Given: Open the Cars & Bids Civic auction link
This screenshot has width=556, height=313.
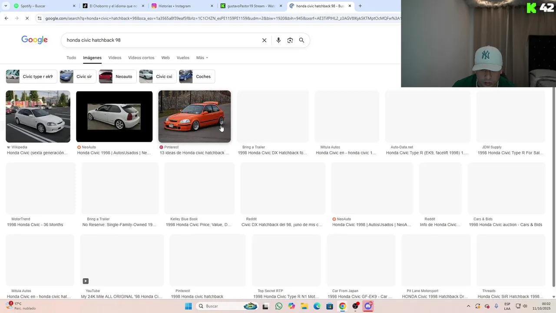Looking at the screenshot, I should tap(506, 225).
